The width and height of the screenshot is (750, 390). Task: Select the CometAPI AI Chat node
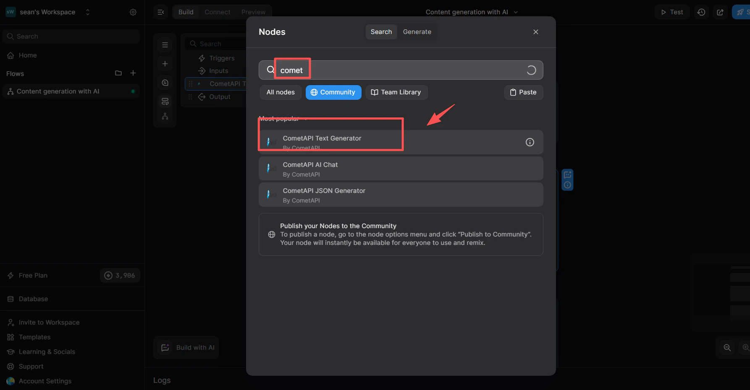tap(401, 168)
